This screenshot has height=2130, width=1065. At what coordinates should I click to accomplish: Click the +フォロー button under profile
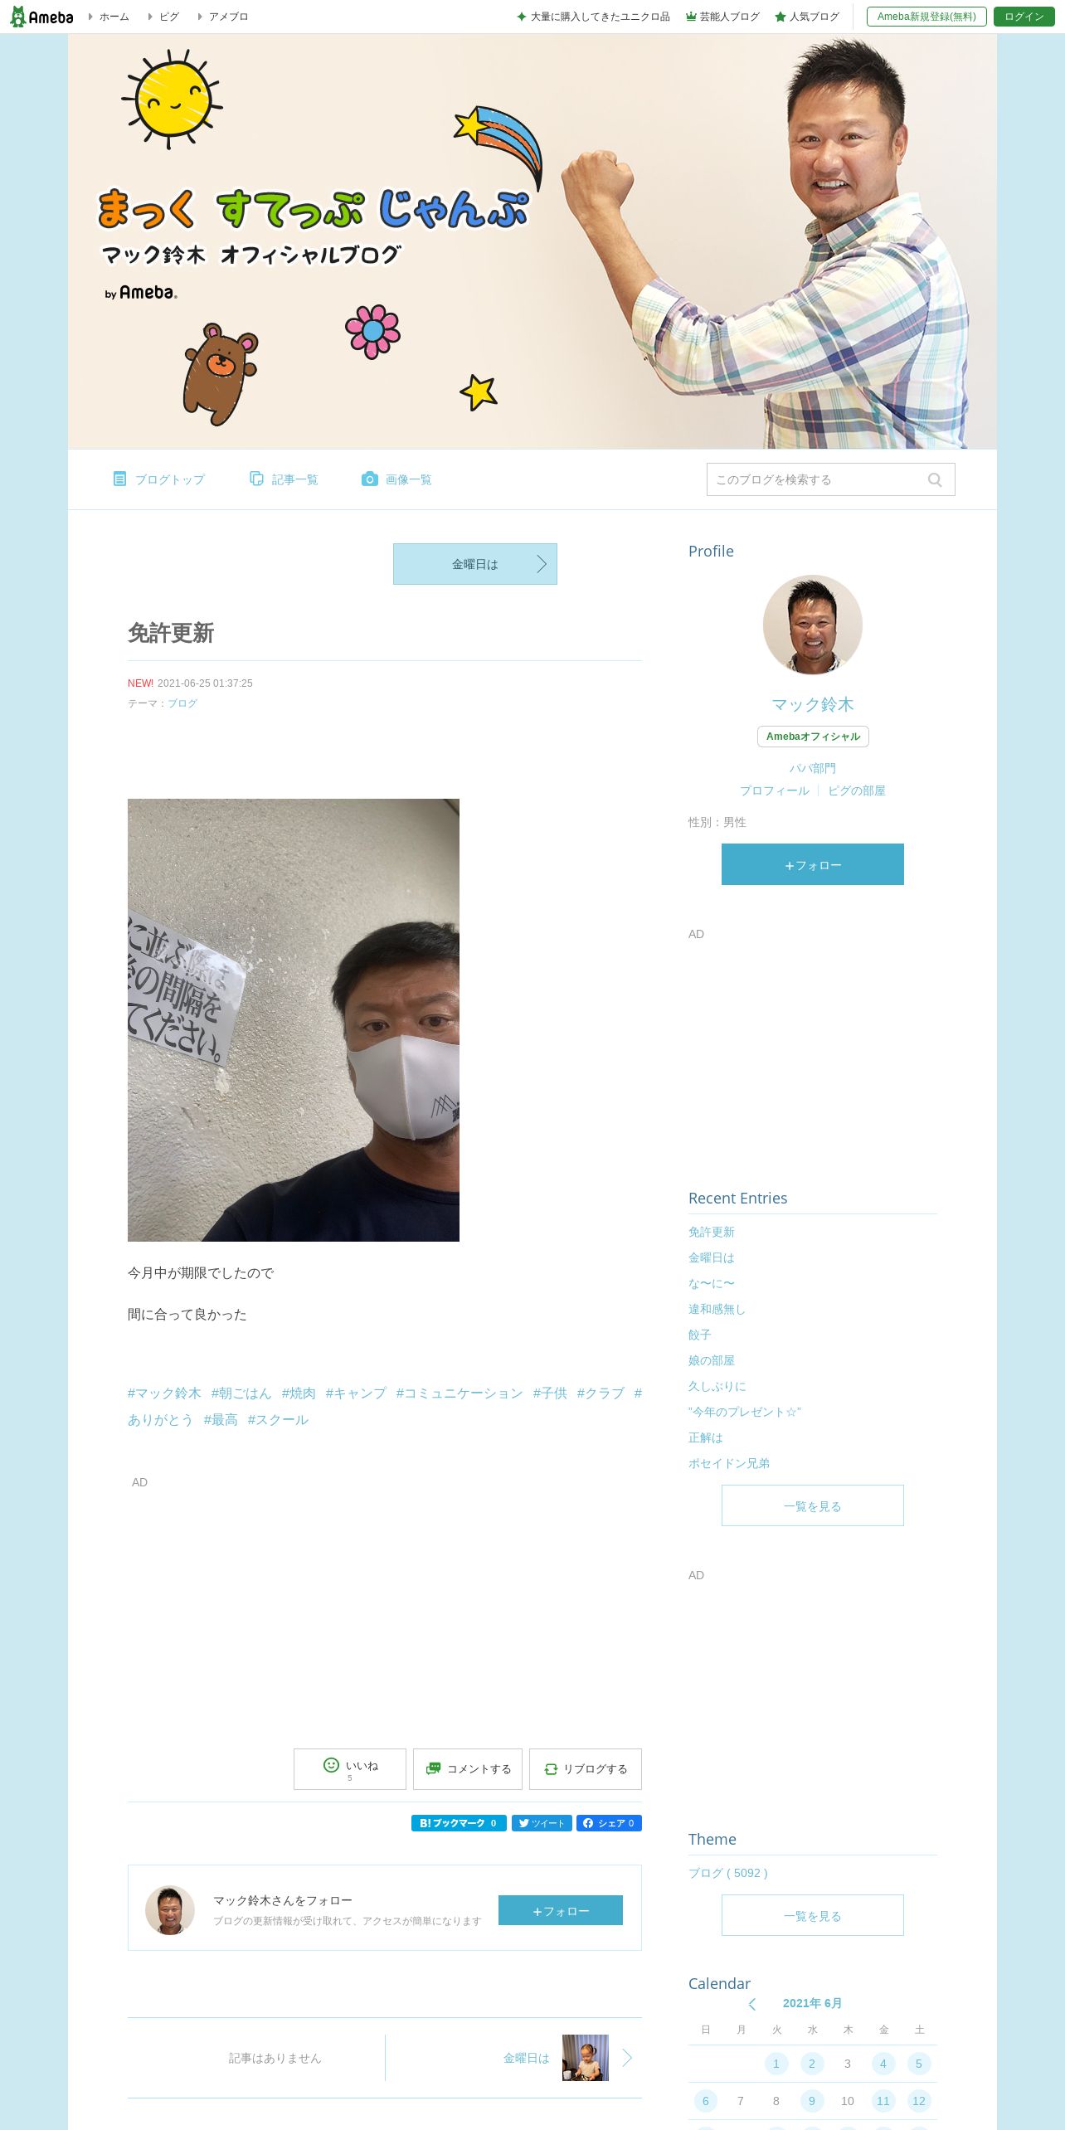813,864
